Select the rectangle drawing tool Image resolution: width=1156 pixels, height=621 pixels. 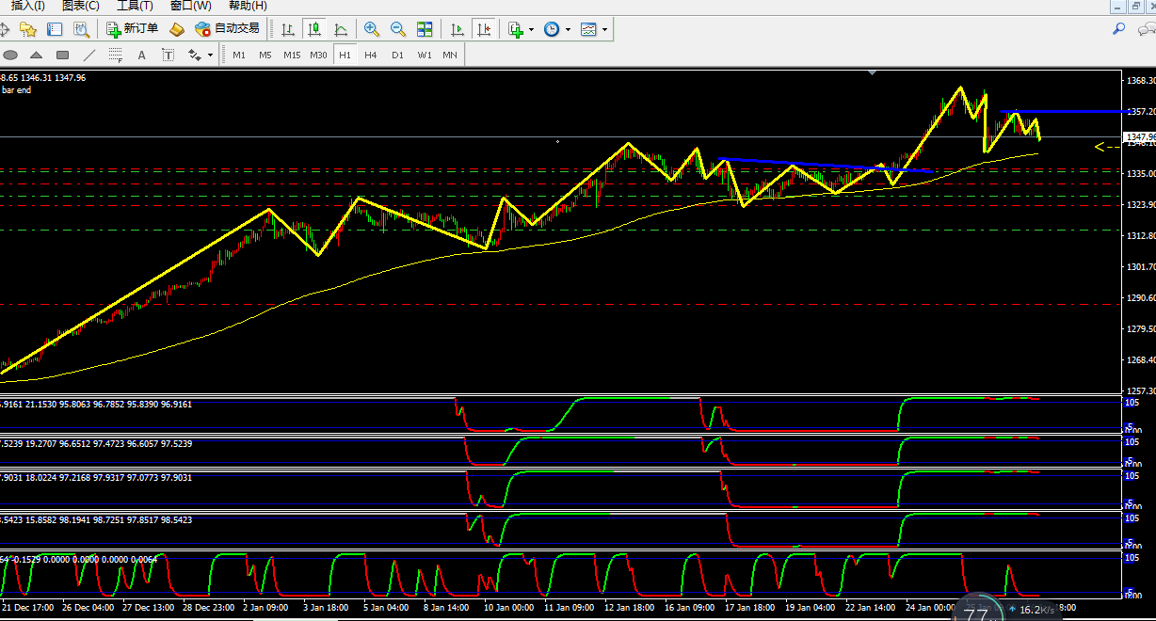(63, 55)
